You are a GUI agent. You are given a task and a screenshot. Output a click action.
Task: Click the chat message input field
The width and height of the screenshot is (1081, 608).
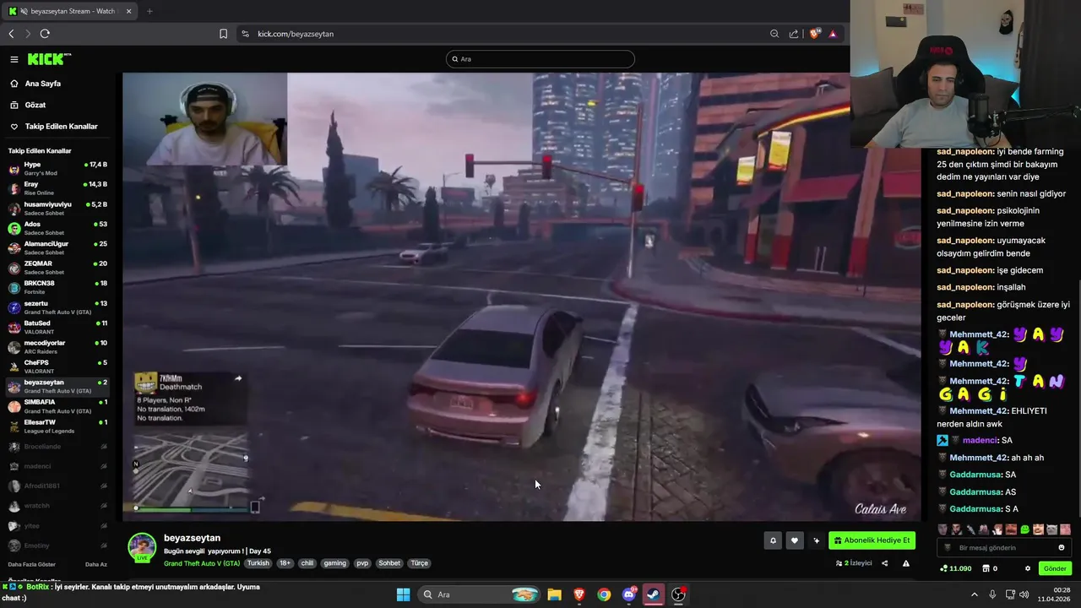(x=1004, y=547)
